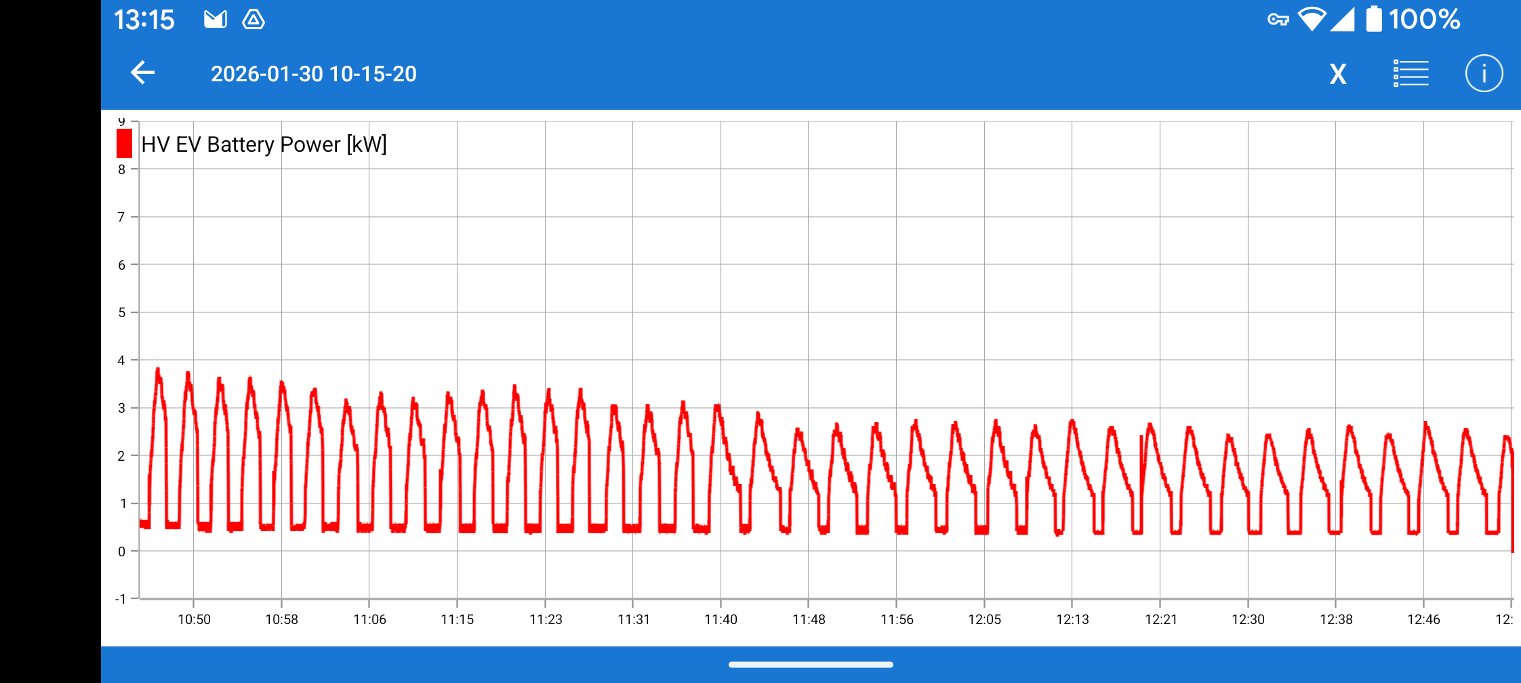The width and height of the screenshot is (1521, 683).
Task: Tap the 11:40 time axis label
Action: pos(721,619)
